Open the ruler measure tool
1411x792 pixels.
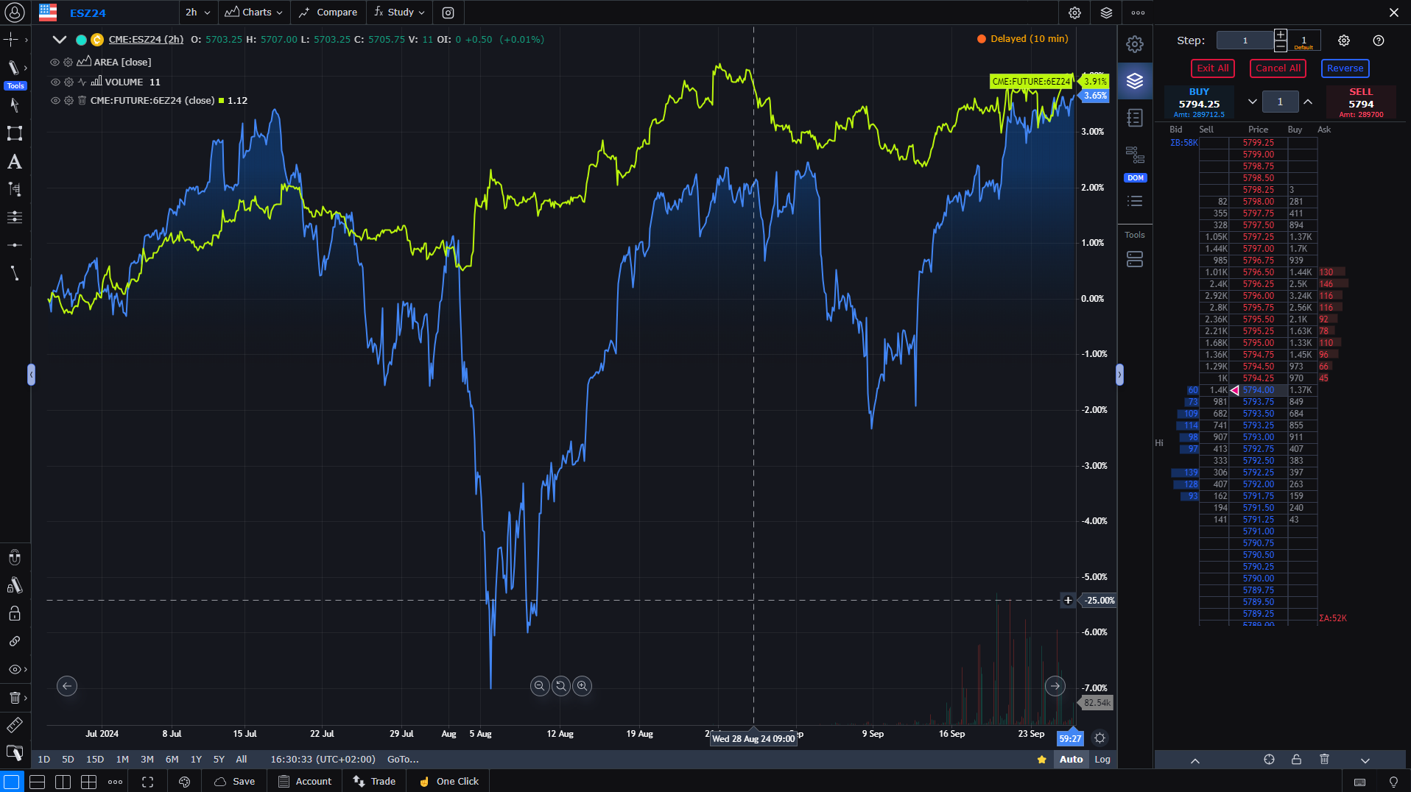point(14,725)
